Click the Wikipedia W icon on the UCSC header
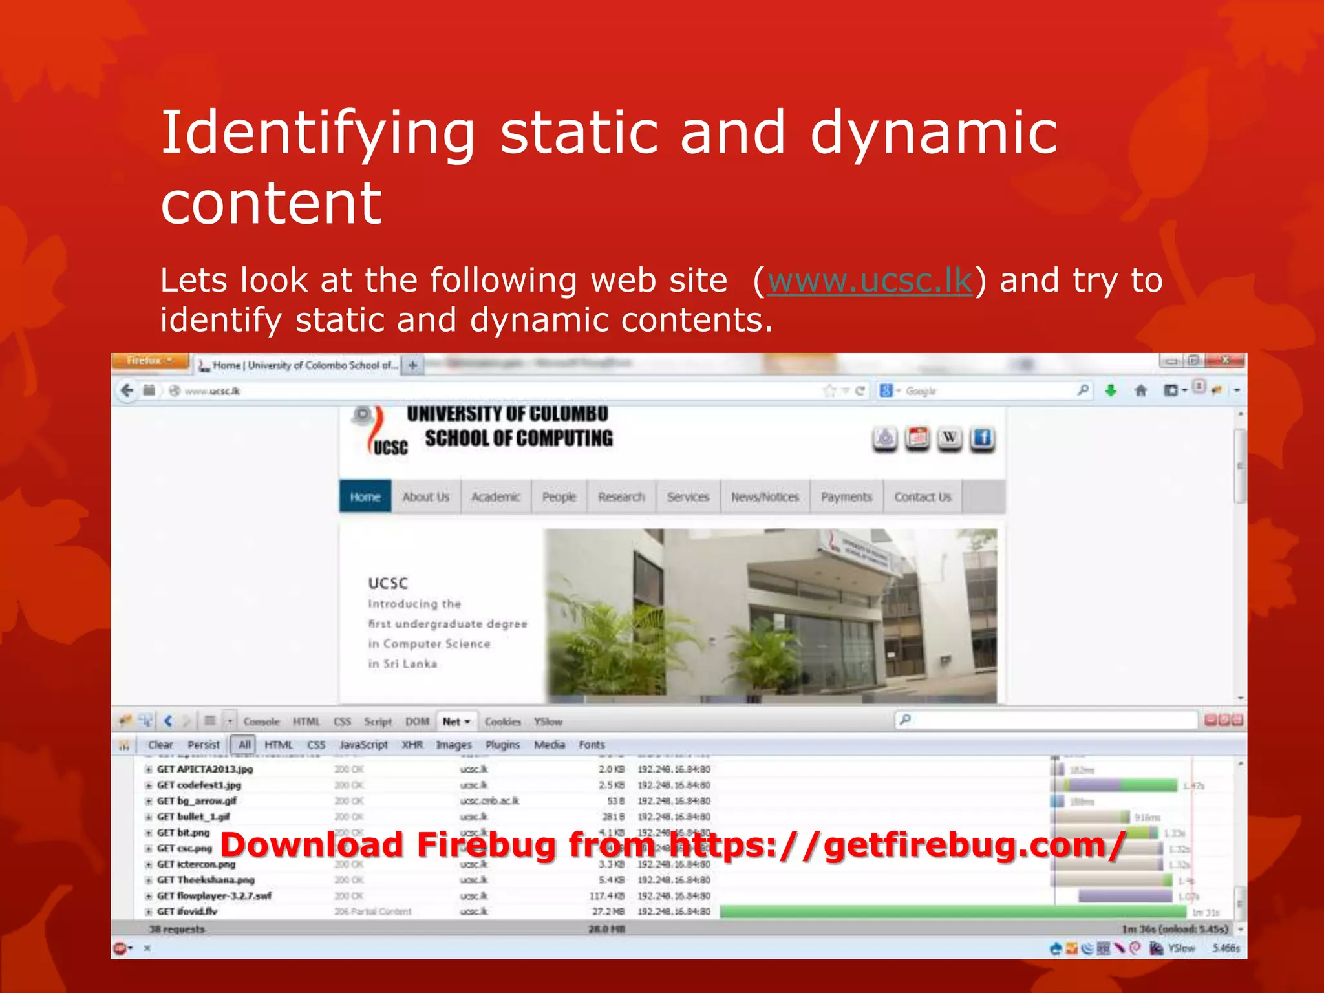The height and width of the screenshot is (993, 1324). pyautogui.click(x=950, y=438)
